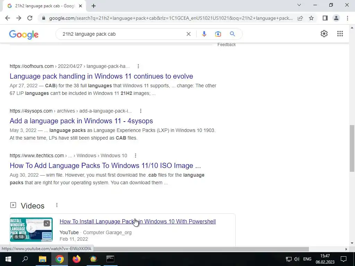Switch to Firefox in the taskbar
Viewport: 355px width, 266px height.
77,259
